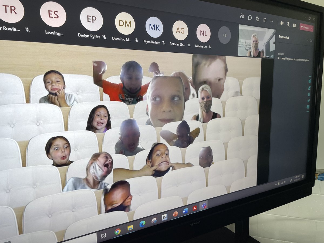324x243 pixels.
Task: Open More actions ellipsis in meeting toolbar
Action: tap(272, 21)
